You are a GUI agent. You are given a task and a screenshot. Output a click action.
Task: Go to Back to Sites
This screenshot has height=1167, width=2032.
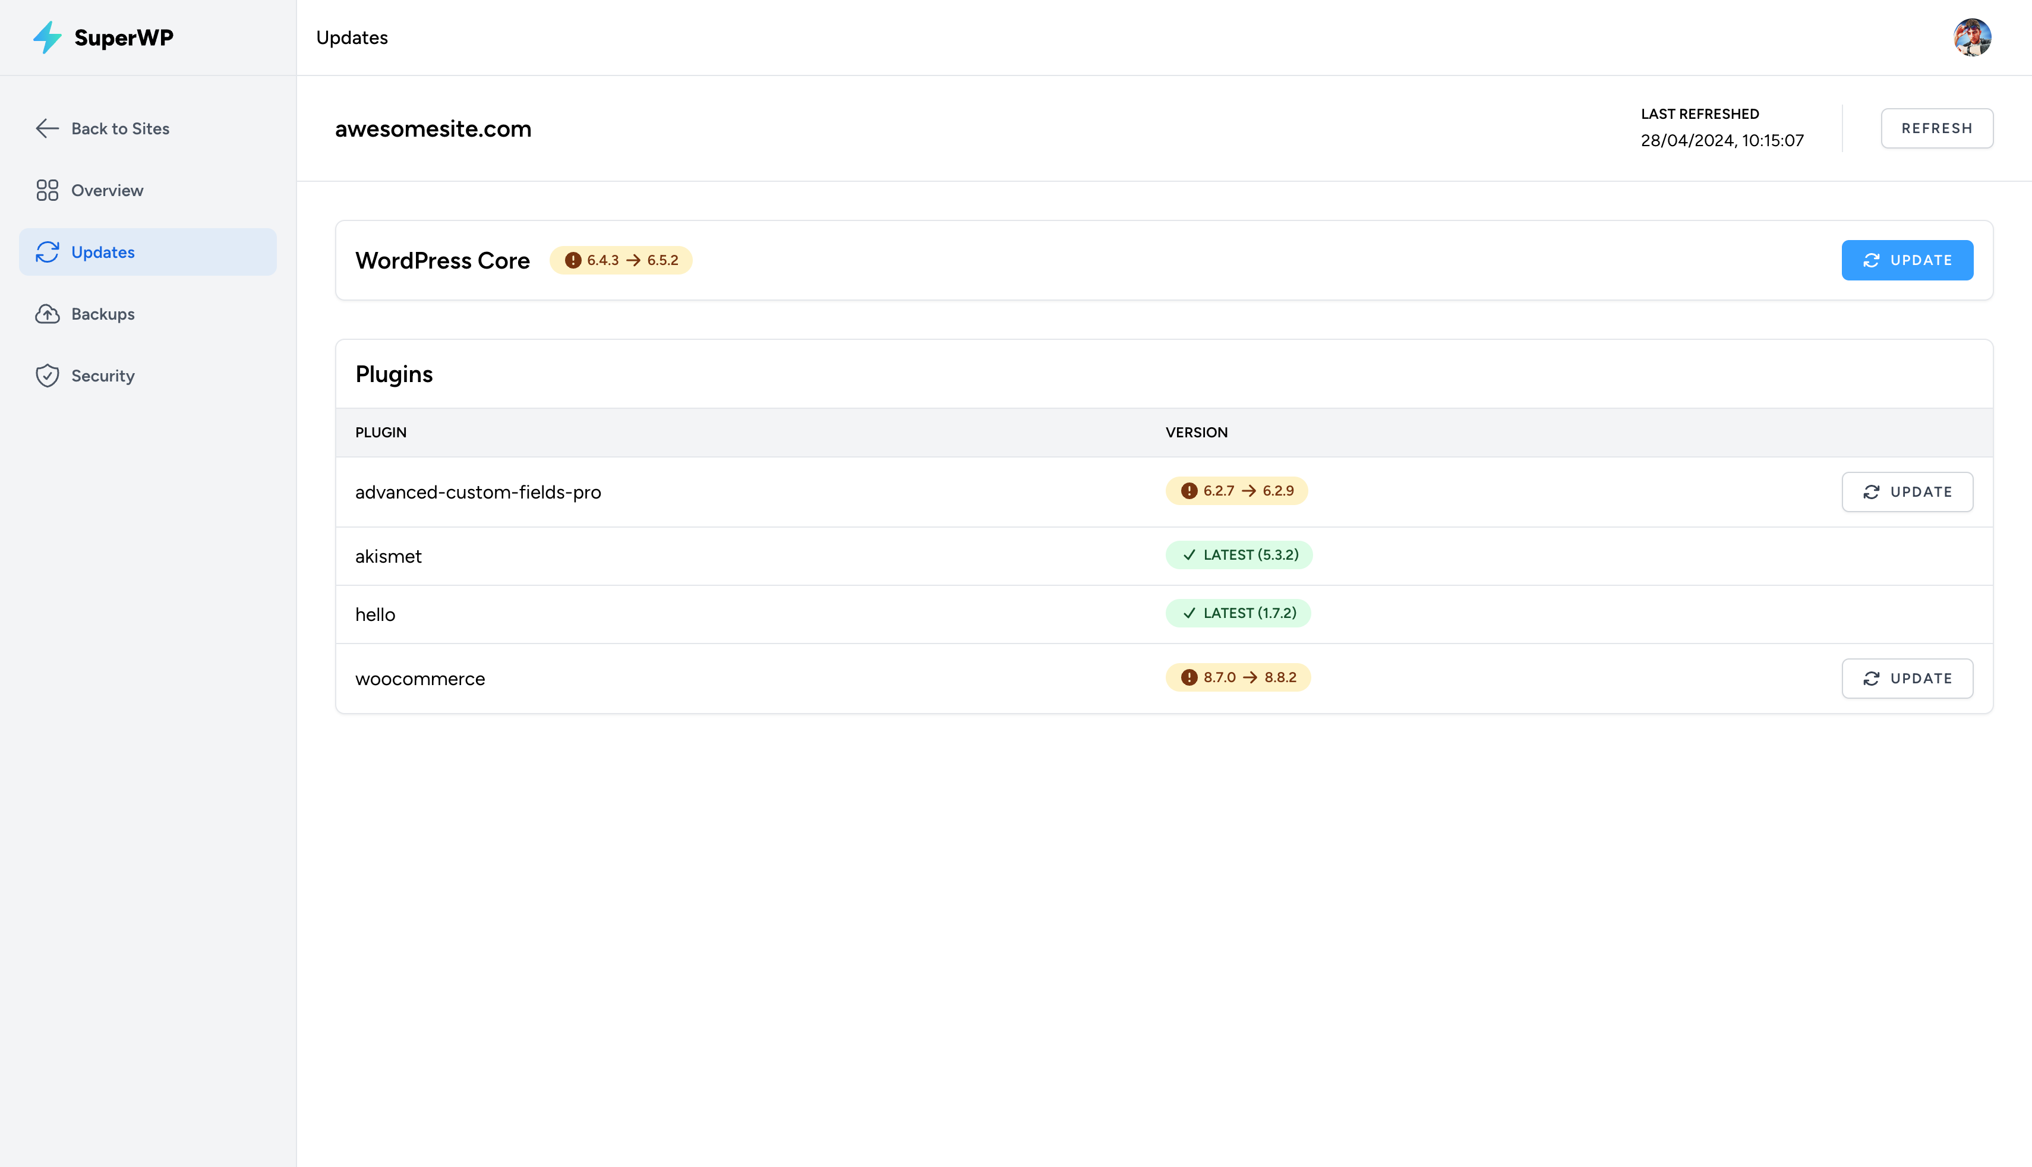pyautogui.click(x=148, y=128)
